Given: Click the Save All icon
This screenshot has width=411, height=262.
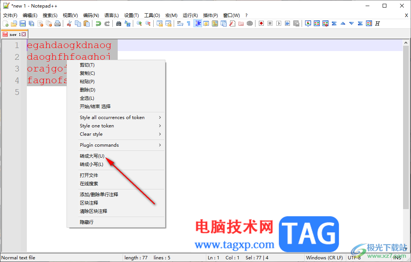Looking at the screenshot, I should click(x=31, y=23).
